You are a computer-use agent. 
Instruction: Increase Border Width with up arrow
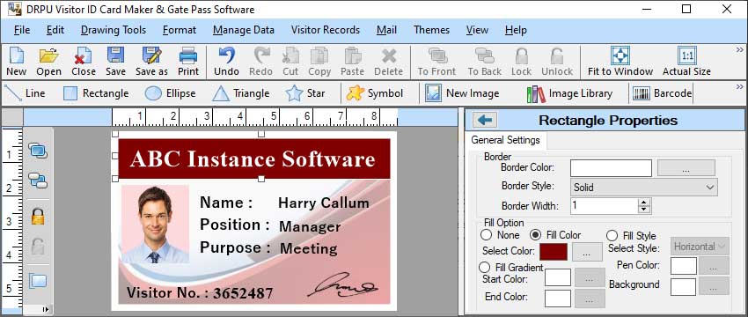pos(644,203)
